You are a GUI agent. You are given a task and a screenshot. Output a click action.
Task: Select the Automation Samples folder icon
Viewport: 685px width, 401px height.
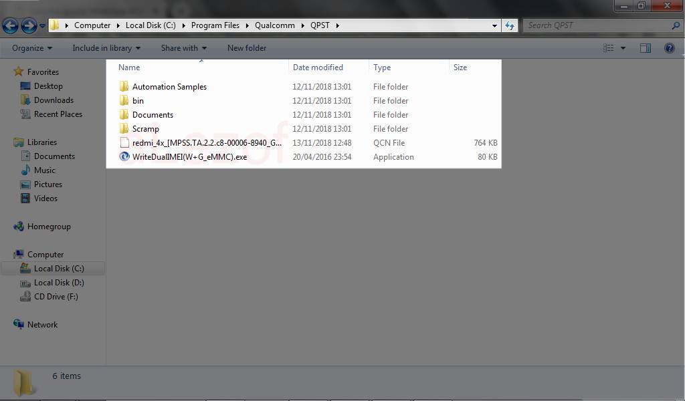tap(124, 86)
